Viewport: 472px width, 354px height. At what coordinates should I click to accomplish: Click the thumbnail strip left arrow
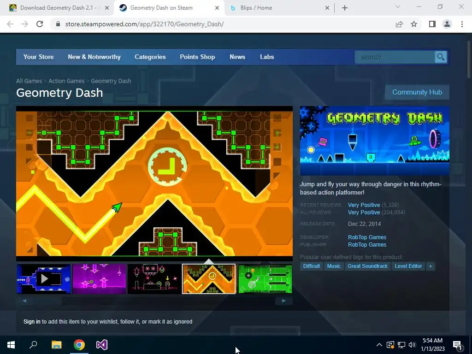(24, 301)
